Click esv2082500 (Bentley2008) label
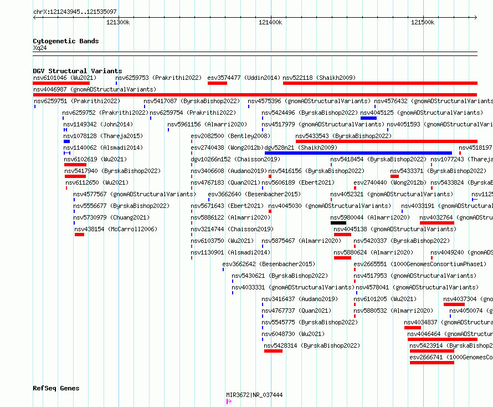Viewport: 493px width, 407px height. [x=230, y=136]
